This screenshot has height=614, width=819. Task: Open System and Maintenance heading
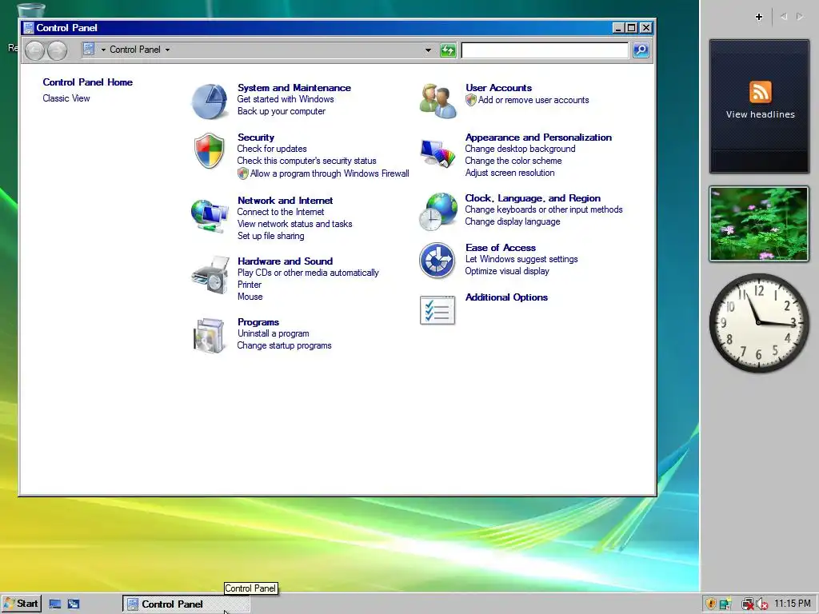click(294, 88)
